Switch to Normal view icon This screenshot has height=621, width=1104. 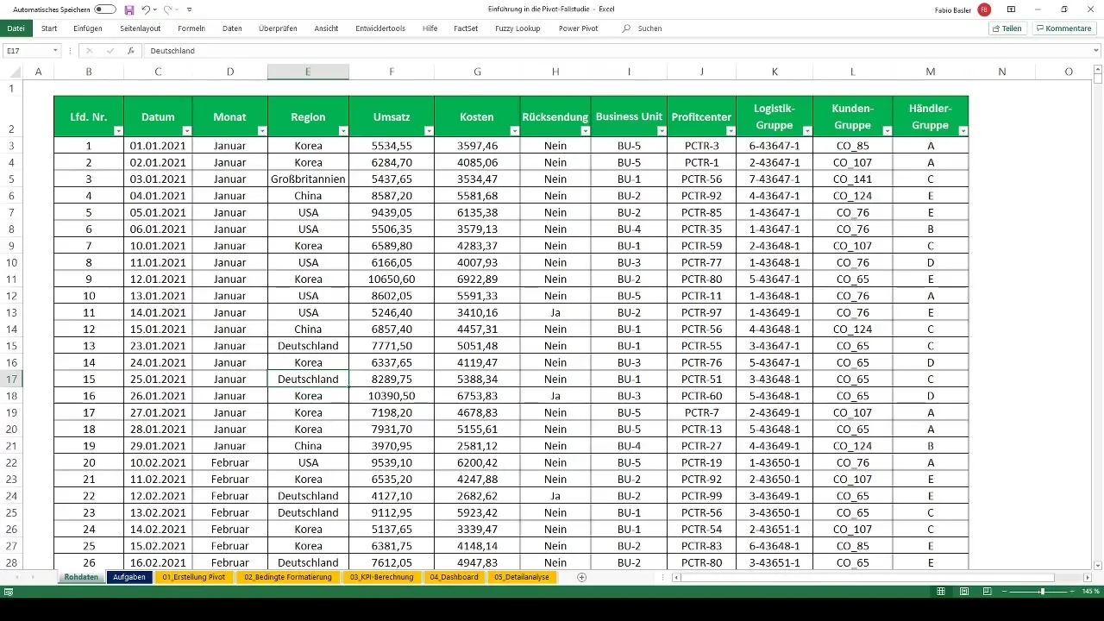point(941,592)
